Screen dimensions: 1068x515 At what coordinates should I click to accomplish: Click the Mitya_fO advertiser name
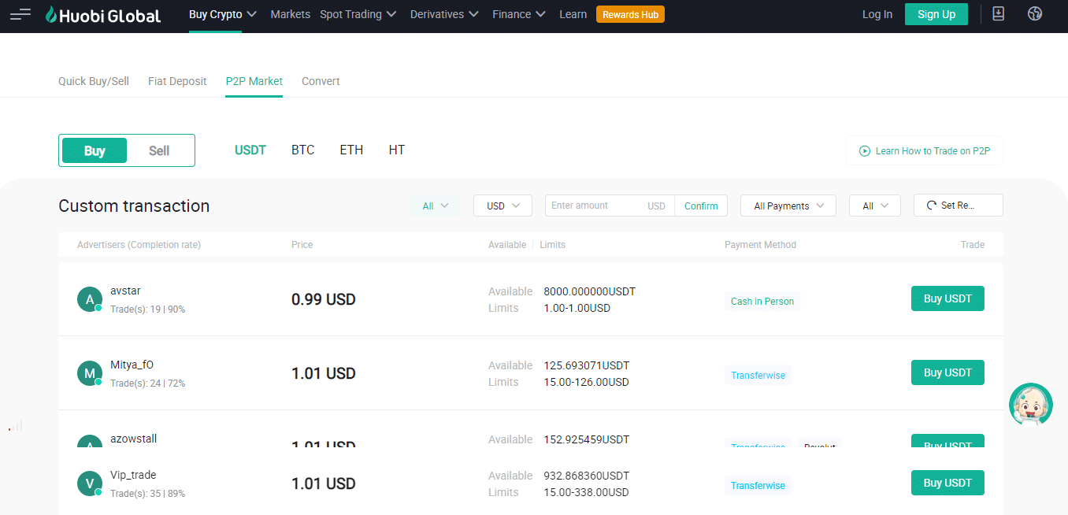pos(132,365)
